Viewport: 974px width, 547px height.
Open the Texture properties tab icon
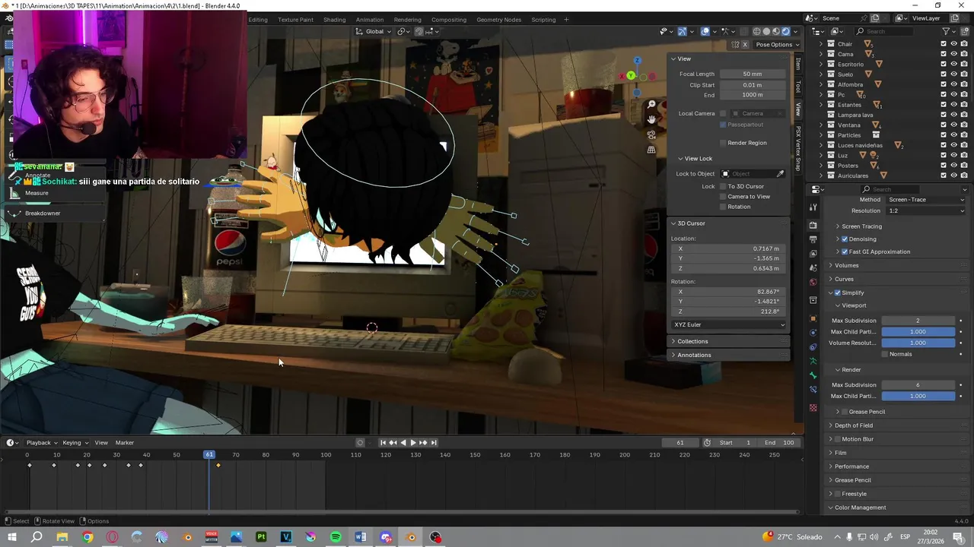813,408
